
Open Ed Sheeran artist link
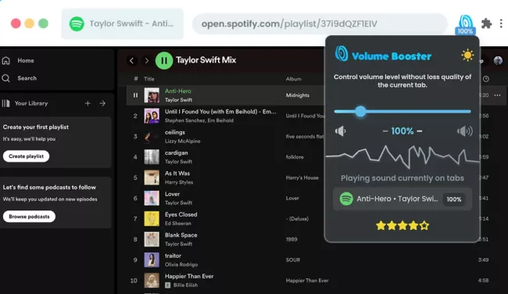point(177,224)
